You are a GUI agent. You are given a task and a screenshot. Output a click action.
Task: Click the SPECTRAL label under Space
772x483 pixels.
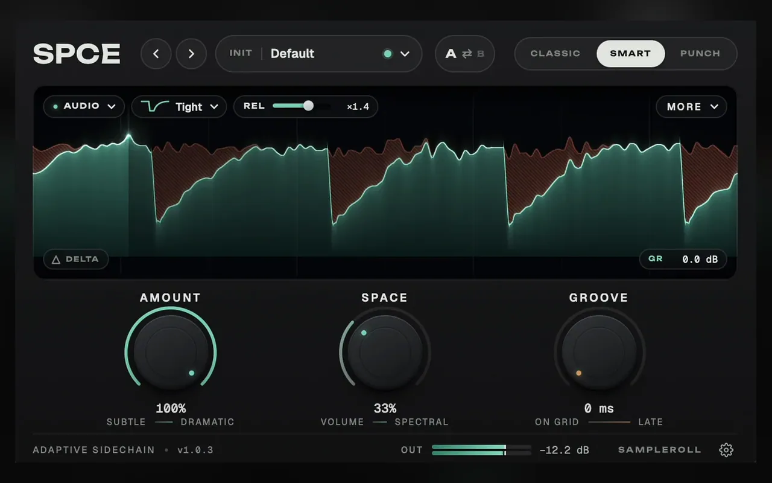coord(422,422)
